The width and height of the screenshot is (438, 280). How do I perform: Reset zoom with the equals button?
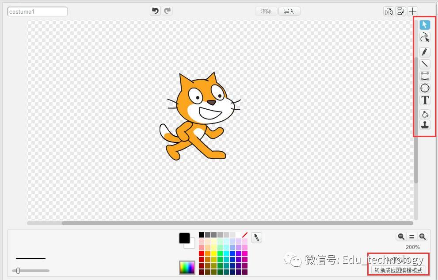click(x=411, y=237)
